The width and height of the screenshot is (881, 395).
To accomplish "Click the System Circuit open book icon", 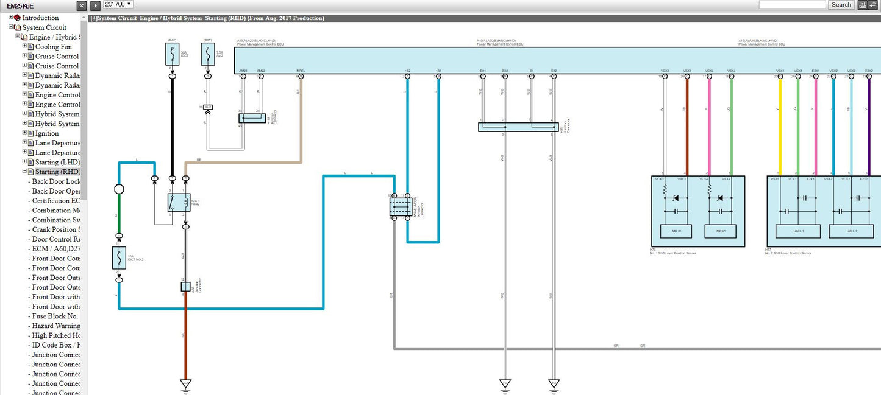I will click(17, 27).
